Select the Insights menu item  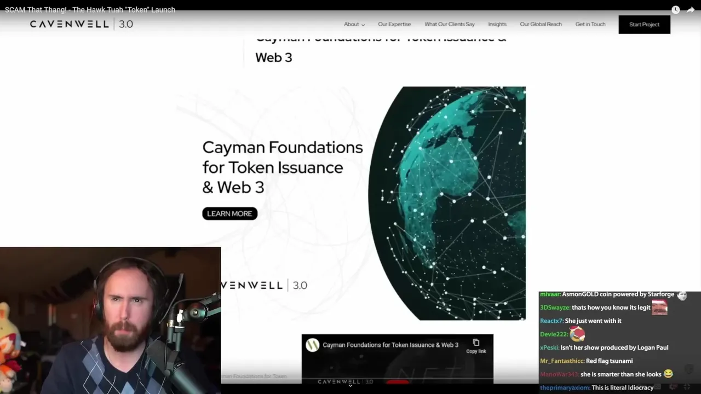click(497, 24)
